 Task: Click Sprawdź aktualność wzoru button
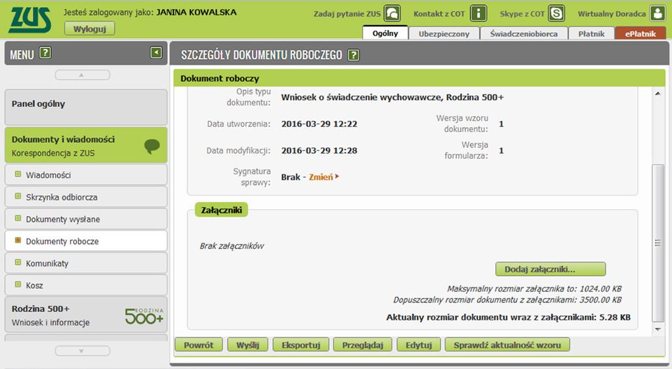pyautogui.click(x=507, y=345)
